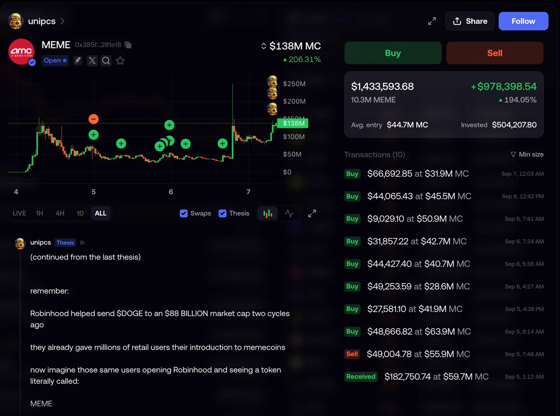Switch chart range to LIVE

pos(19,213)
